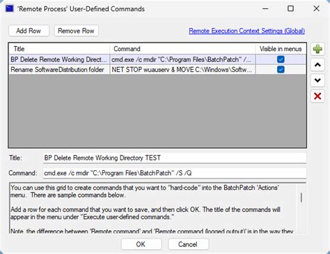Viewport: 330px width, 254px height.
Task: Uncheck Visible in menus for BP Delete row
Action: (281, 59)
